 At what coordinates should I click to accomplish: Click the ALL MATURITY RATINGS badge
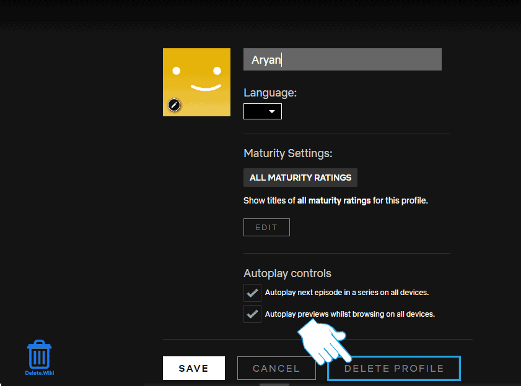(300, 178)
